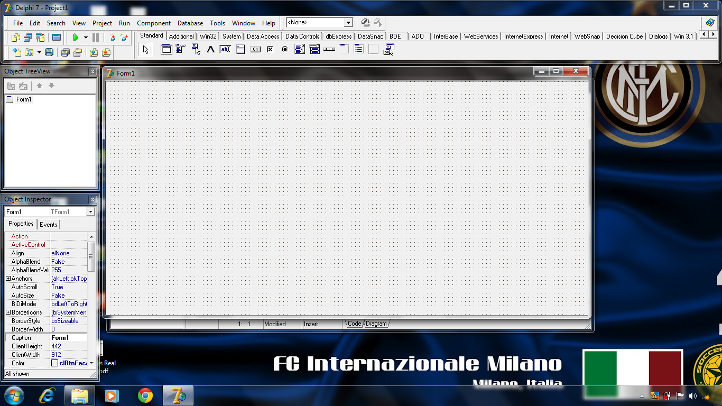Click the Step Over debug icon
This screenshot has width=722, height=406.
click(124, 38)
